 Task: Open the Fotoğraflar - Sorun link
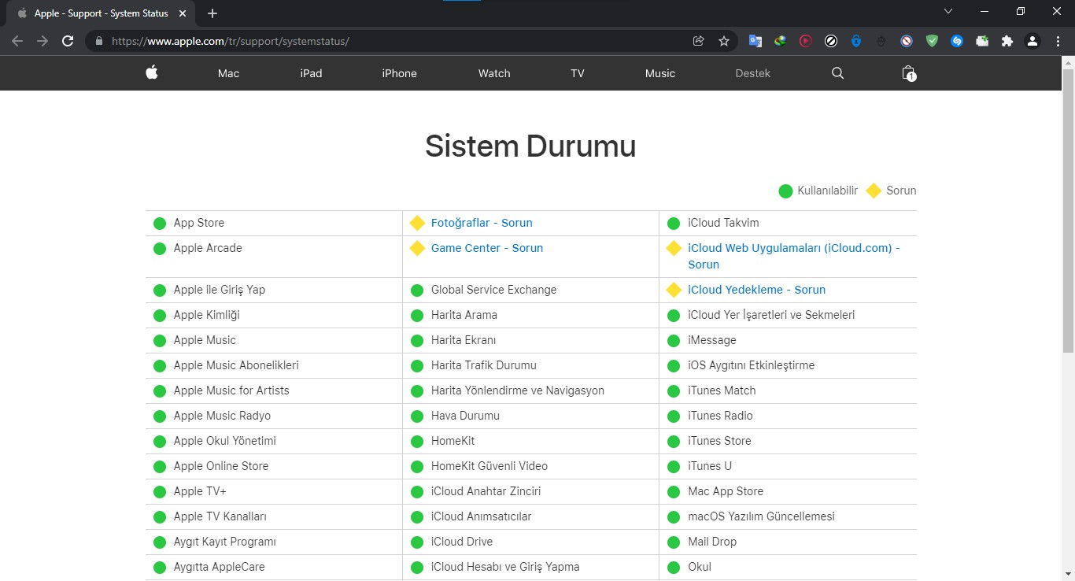tap(482, 223)
